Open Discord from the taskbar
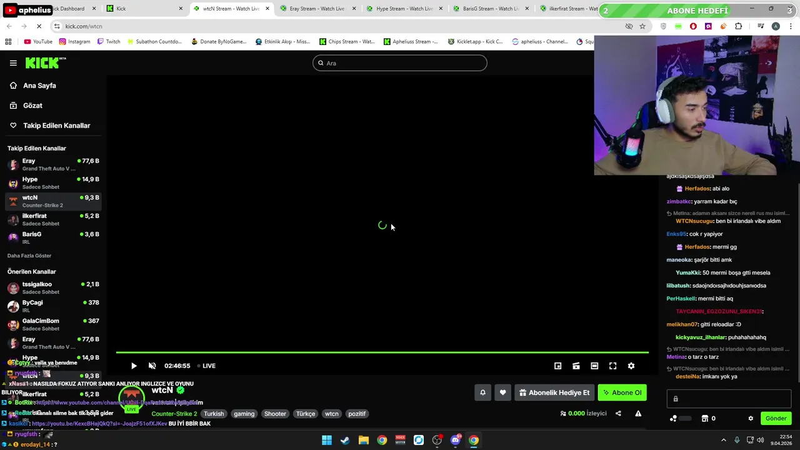The width and height of the screenshot is (800, 450). [456, 440]
